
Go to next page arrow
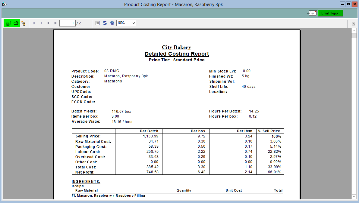pyautogui.click(x=48, y=23)
